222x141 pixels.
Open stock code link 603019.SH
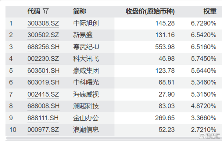pos(43,82)
